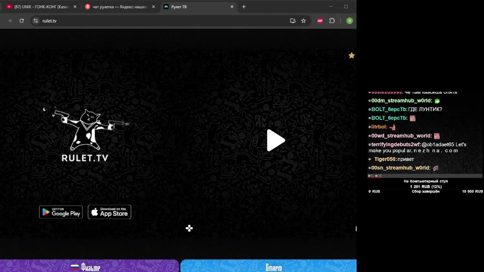Maximize the browser window
Screen dimensions: 484x272
tap(346, 6)
